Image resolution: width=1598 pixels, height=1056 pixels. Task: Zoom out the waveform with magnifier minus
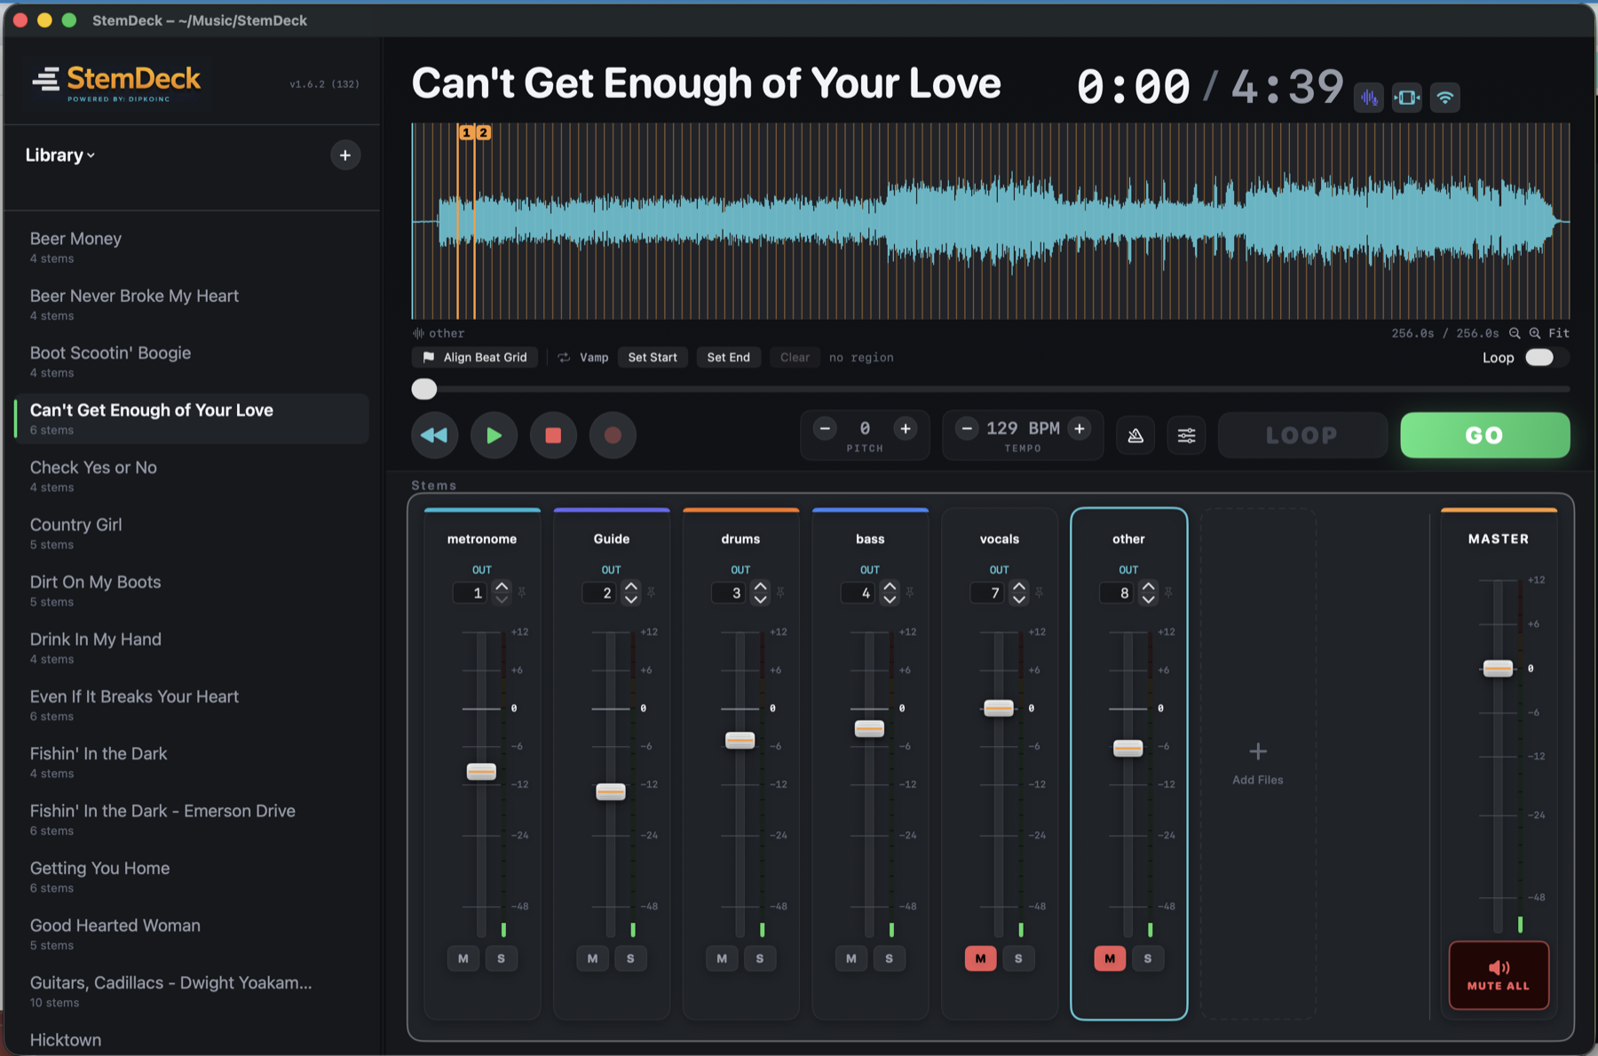point(1515,333)
